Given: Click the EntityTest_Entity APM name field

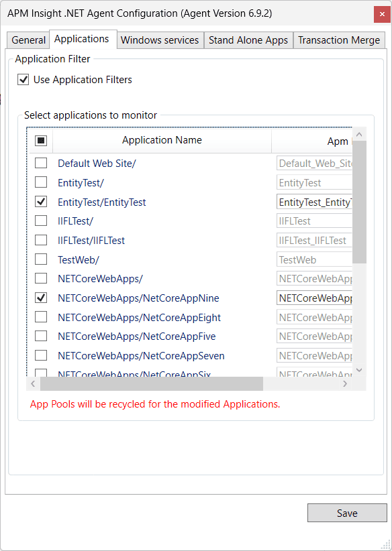Looking at the screenshot, I should click(x=314, y=202).
